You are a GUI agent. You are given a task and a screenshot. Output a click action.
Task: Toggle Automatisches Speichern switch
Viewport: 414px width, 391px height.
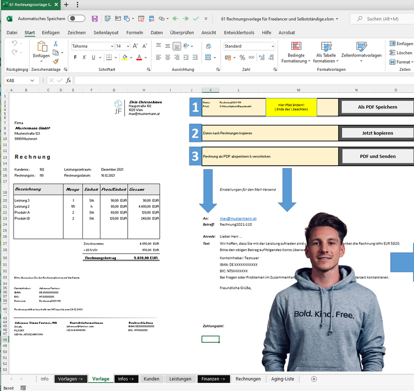76,19
